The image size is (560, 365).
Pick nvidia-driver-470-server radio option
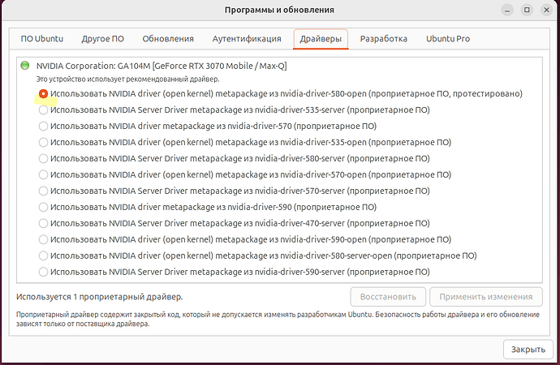tap(43, 223)
